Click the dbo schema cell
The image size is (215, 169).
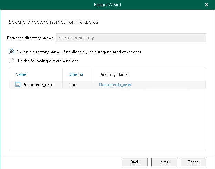[72, 84]
